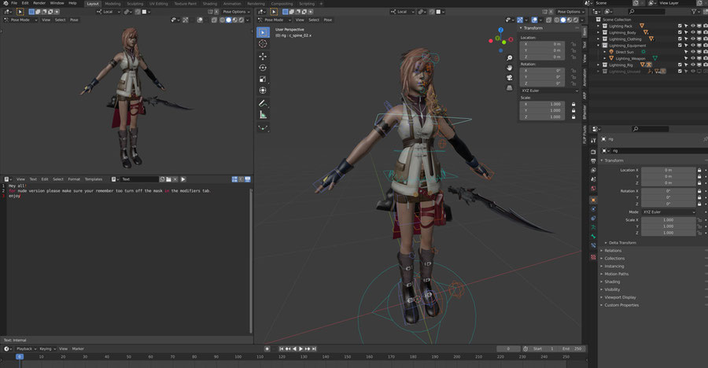This screenshot has width=708, height=368.
Task: Toggle Lightning_Body collection exclude checkbox
Action: (x=680, y=32)
